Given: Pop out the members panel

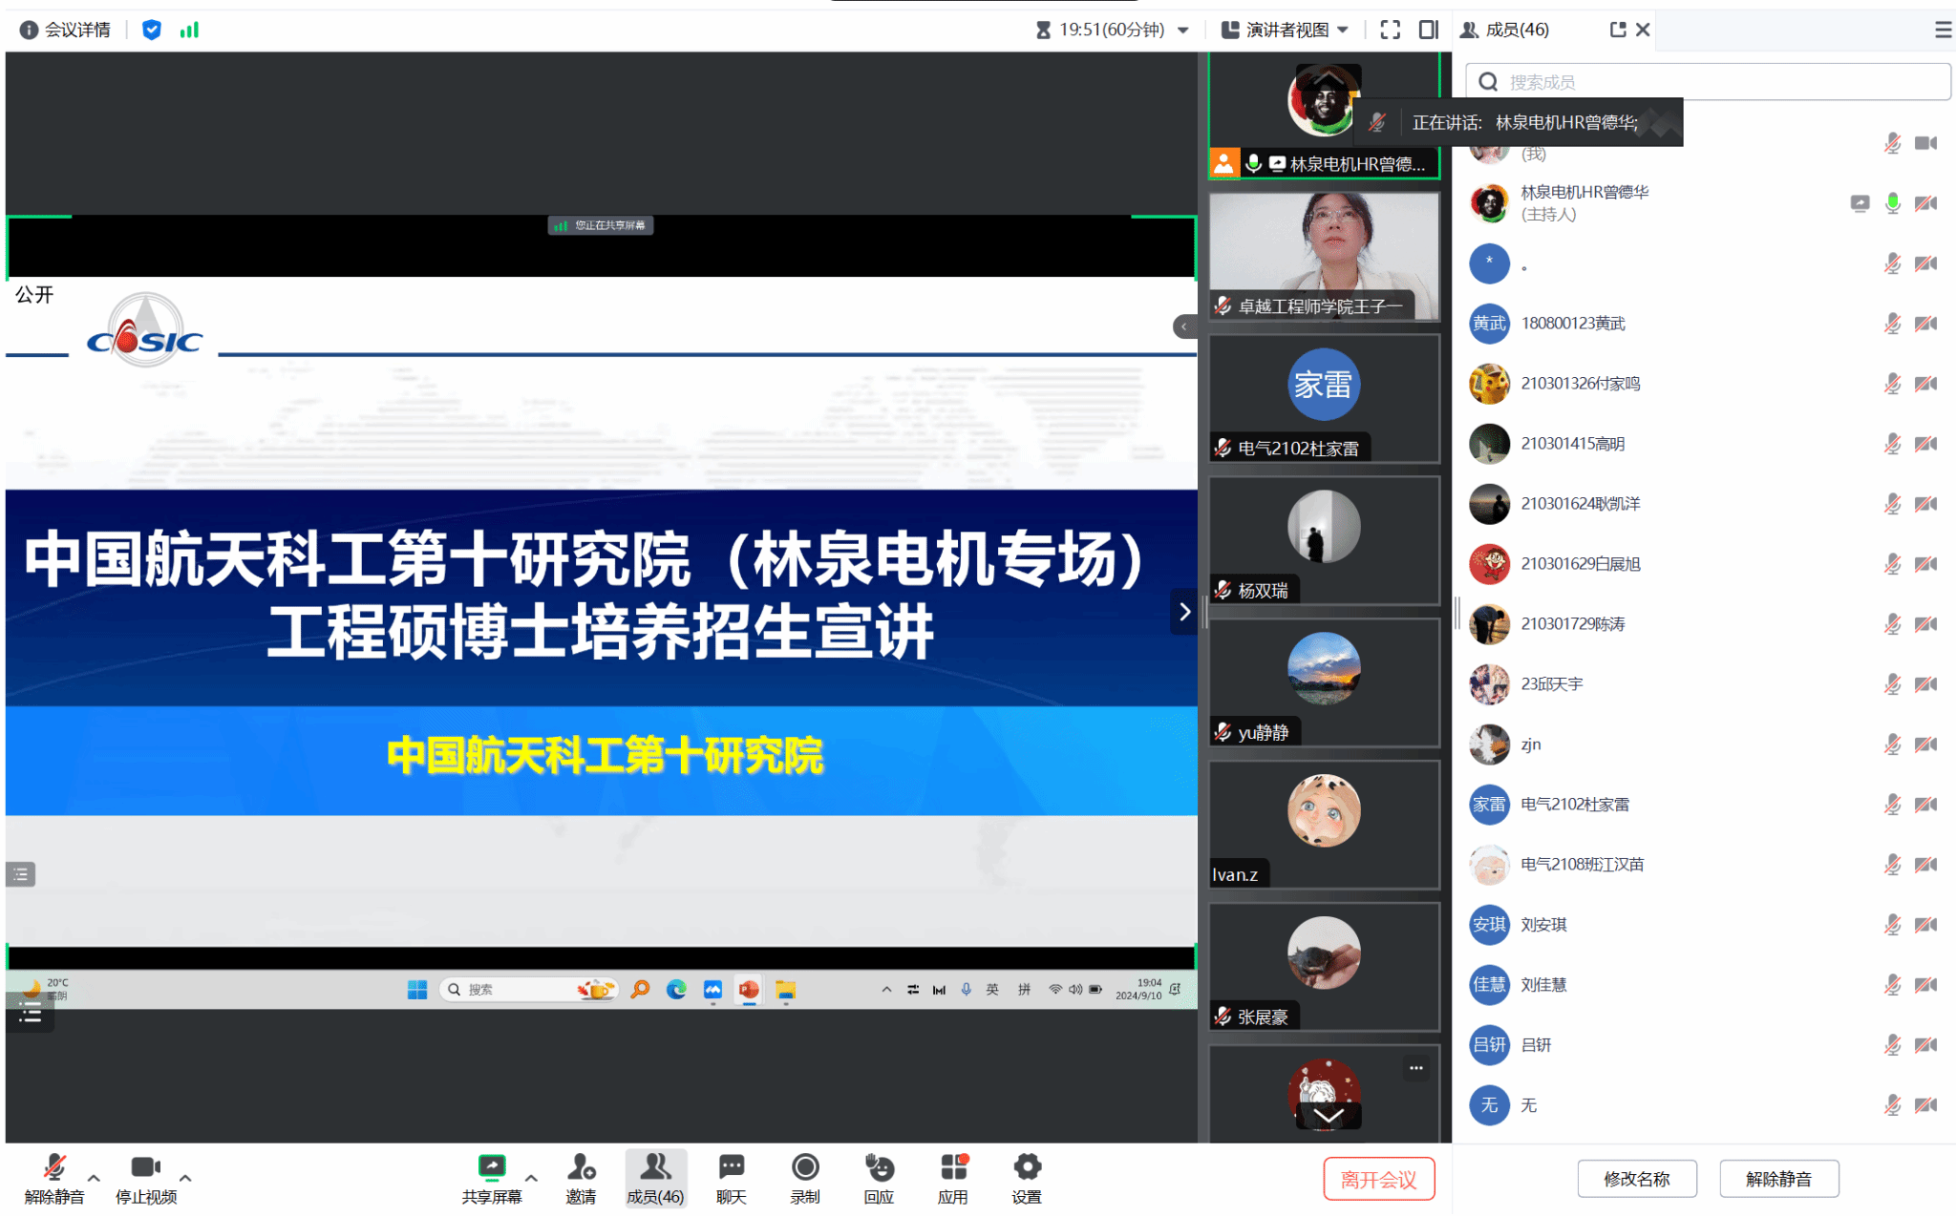Looking at the screenshot, I should pos(1617,30).
